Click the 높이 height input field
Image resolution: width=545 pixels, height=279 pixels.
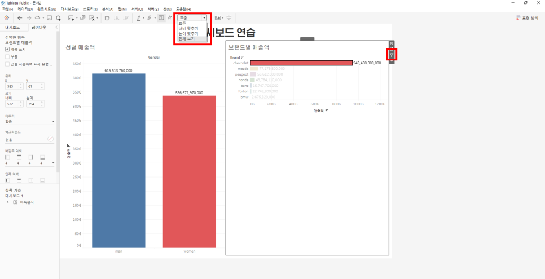[x=36, y=104]
